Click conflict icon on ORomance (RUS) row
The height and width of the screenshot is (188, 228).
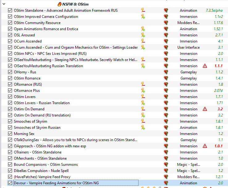click(x=143, y=84)
